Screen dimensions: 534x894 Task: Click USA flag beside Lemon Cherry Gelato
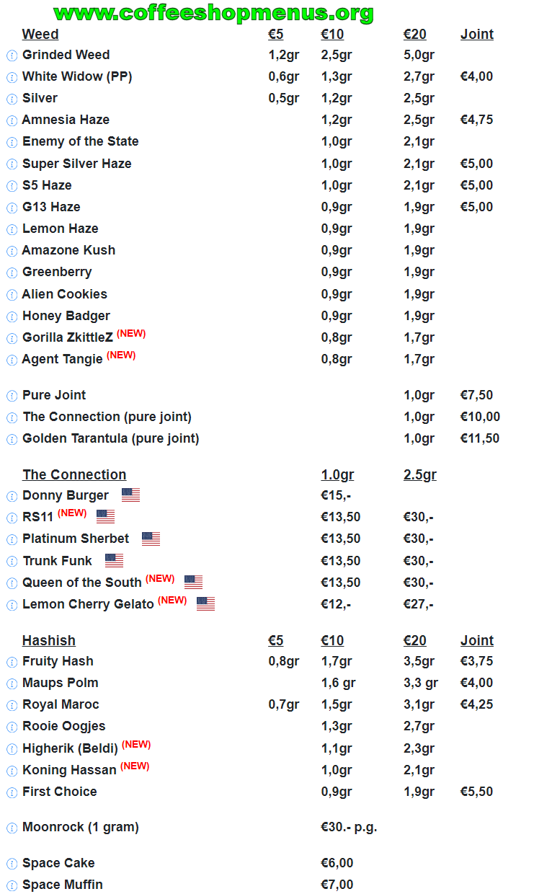click(205, 604)
